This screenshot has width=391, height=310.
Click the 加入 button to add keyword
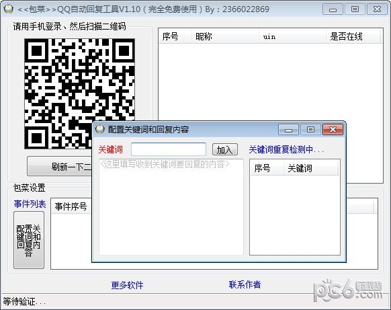224,150
